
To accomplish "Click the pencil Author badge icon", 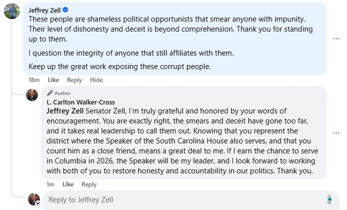I will (x=50, y=93).
